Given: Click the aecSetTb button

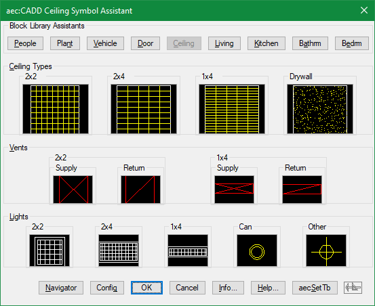Looking at the screenshot, I should coord(315,288).
